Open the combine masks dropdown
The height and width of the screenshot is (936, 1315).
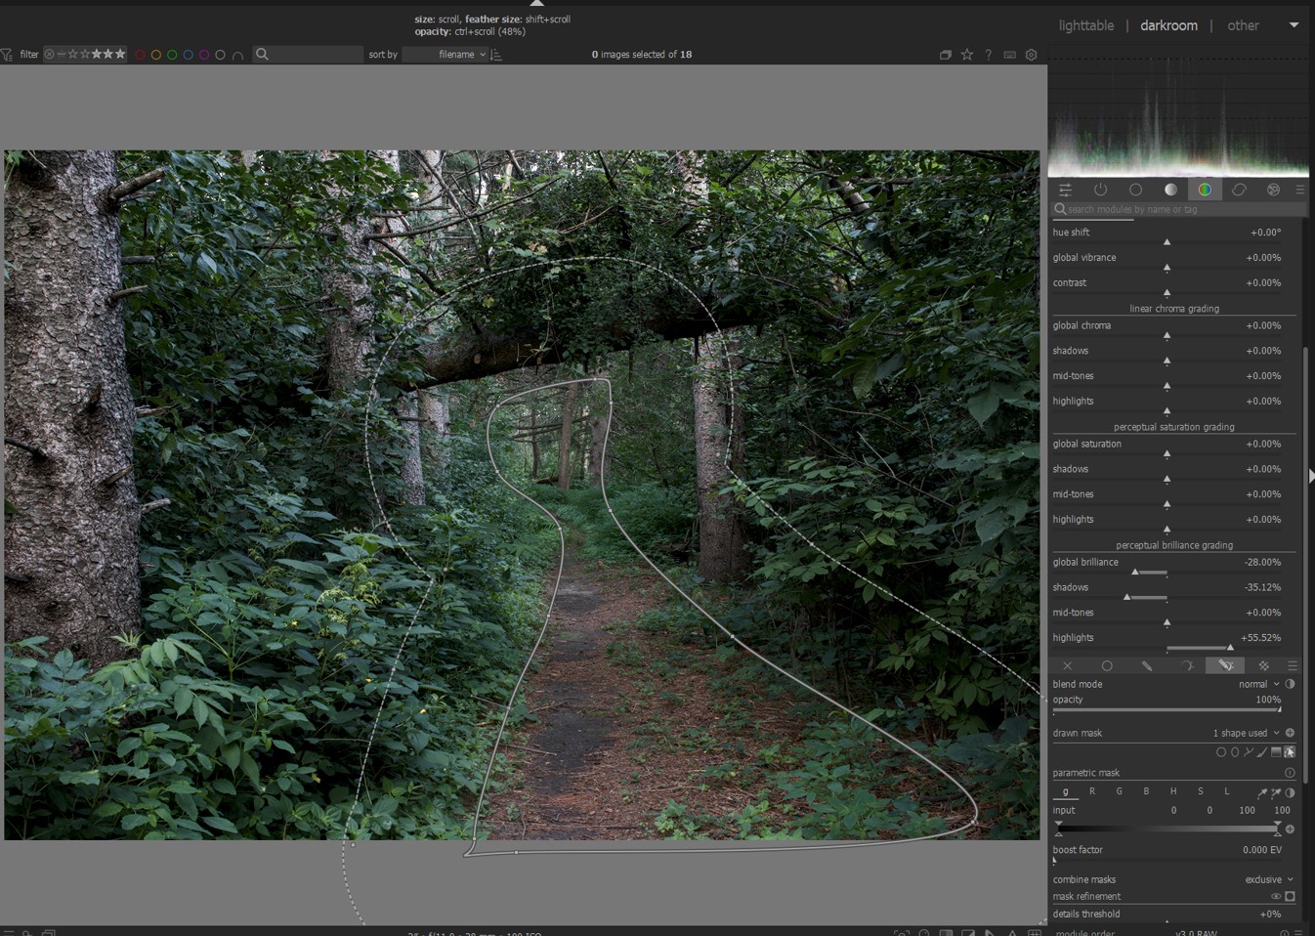point(1268,879)
